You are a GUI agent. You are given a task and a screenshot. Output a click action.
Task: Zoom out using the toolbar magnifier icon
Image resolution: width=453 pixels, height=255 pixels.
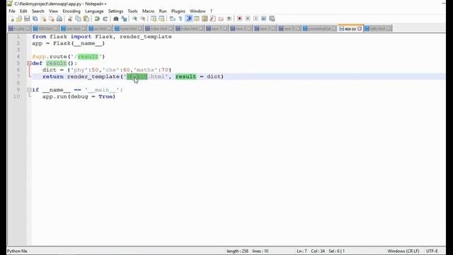pyautogui.click(x=143, y=19)
